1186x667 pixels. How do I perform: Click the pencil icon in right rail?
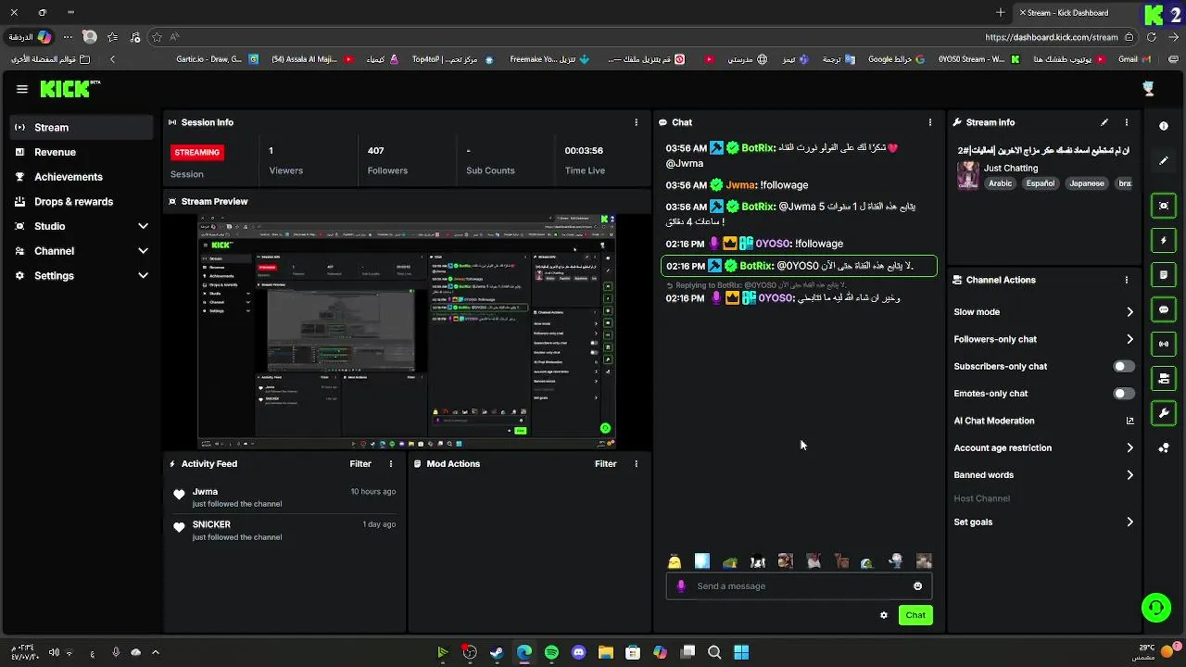pos(1164,160)
